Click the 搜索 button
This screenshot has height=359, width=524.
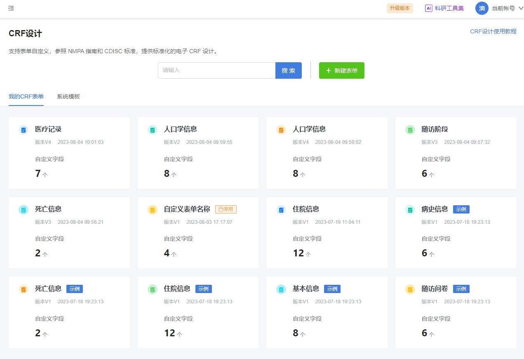pos(288,70)
